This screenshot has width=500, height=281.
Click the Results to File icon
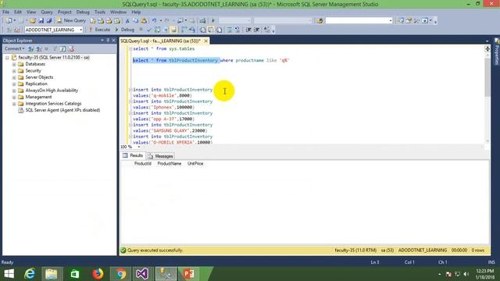click(220, 30)
